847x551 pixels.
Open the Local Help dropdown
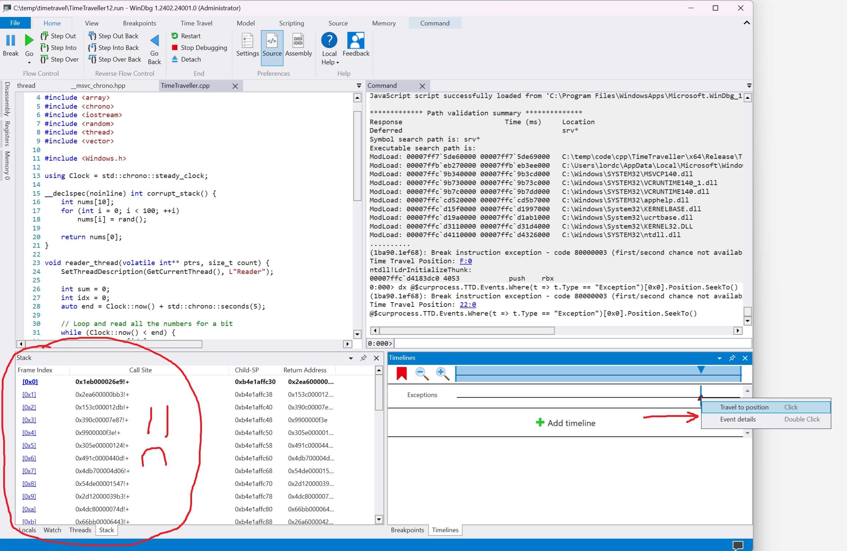click(330, 62)
